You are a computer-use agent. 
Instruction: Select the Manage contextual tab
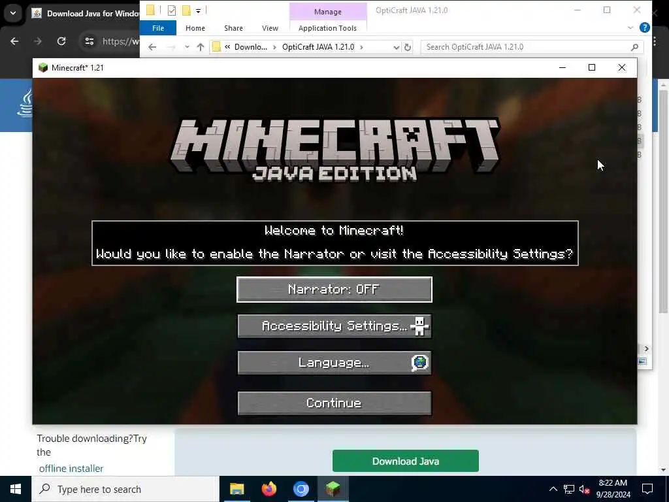[x=328, y=12]
